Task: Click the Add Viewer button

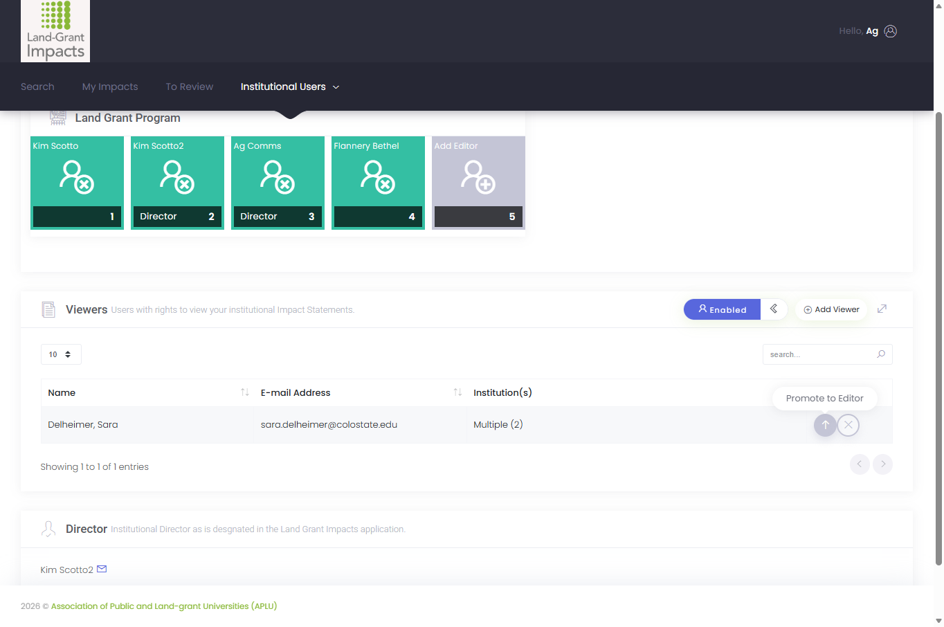Action: (x=831, y=309)
